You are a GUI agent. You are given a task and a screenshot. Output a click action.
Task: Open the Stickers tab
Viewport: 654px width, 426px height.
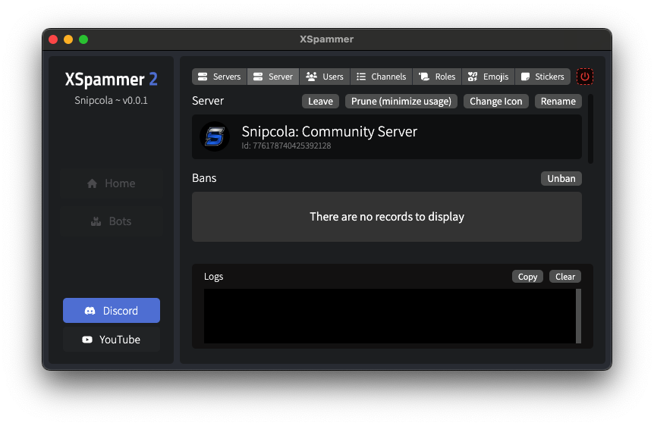tap(542, 77)
